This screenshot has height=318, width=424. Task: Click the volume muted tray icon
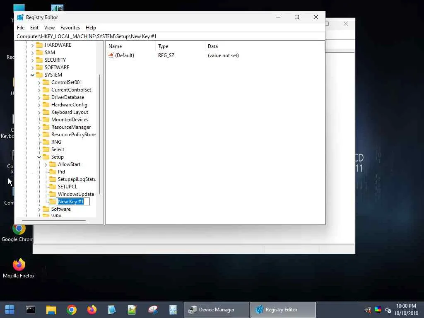(388, 310)
